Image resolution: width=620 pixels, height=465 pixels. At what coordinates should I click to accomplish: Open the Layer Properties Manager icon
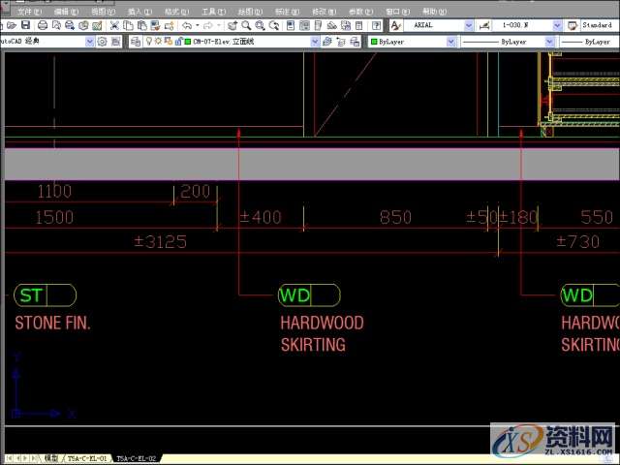coord(136,42)
